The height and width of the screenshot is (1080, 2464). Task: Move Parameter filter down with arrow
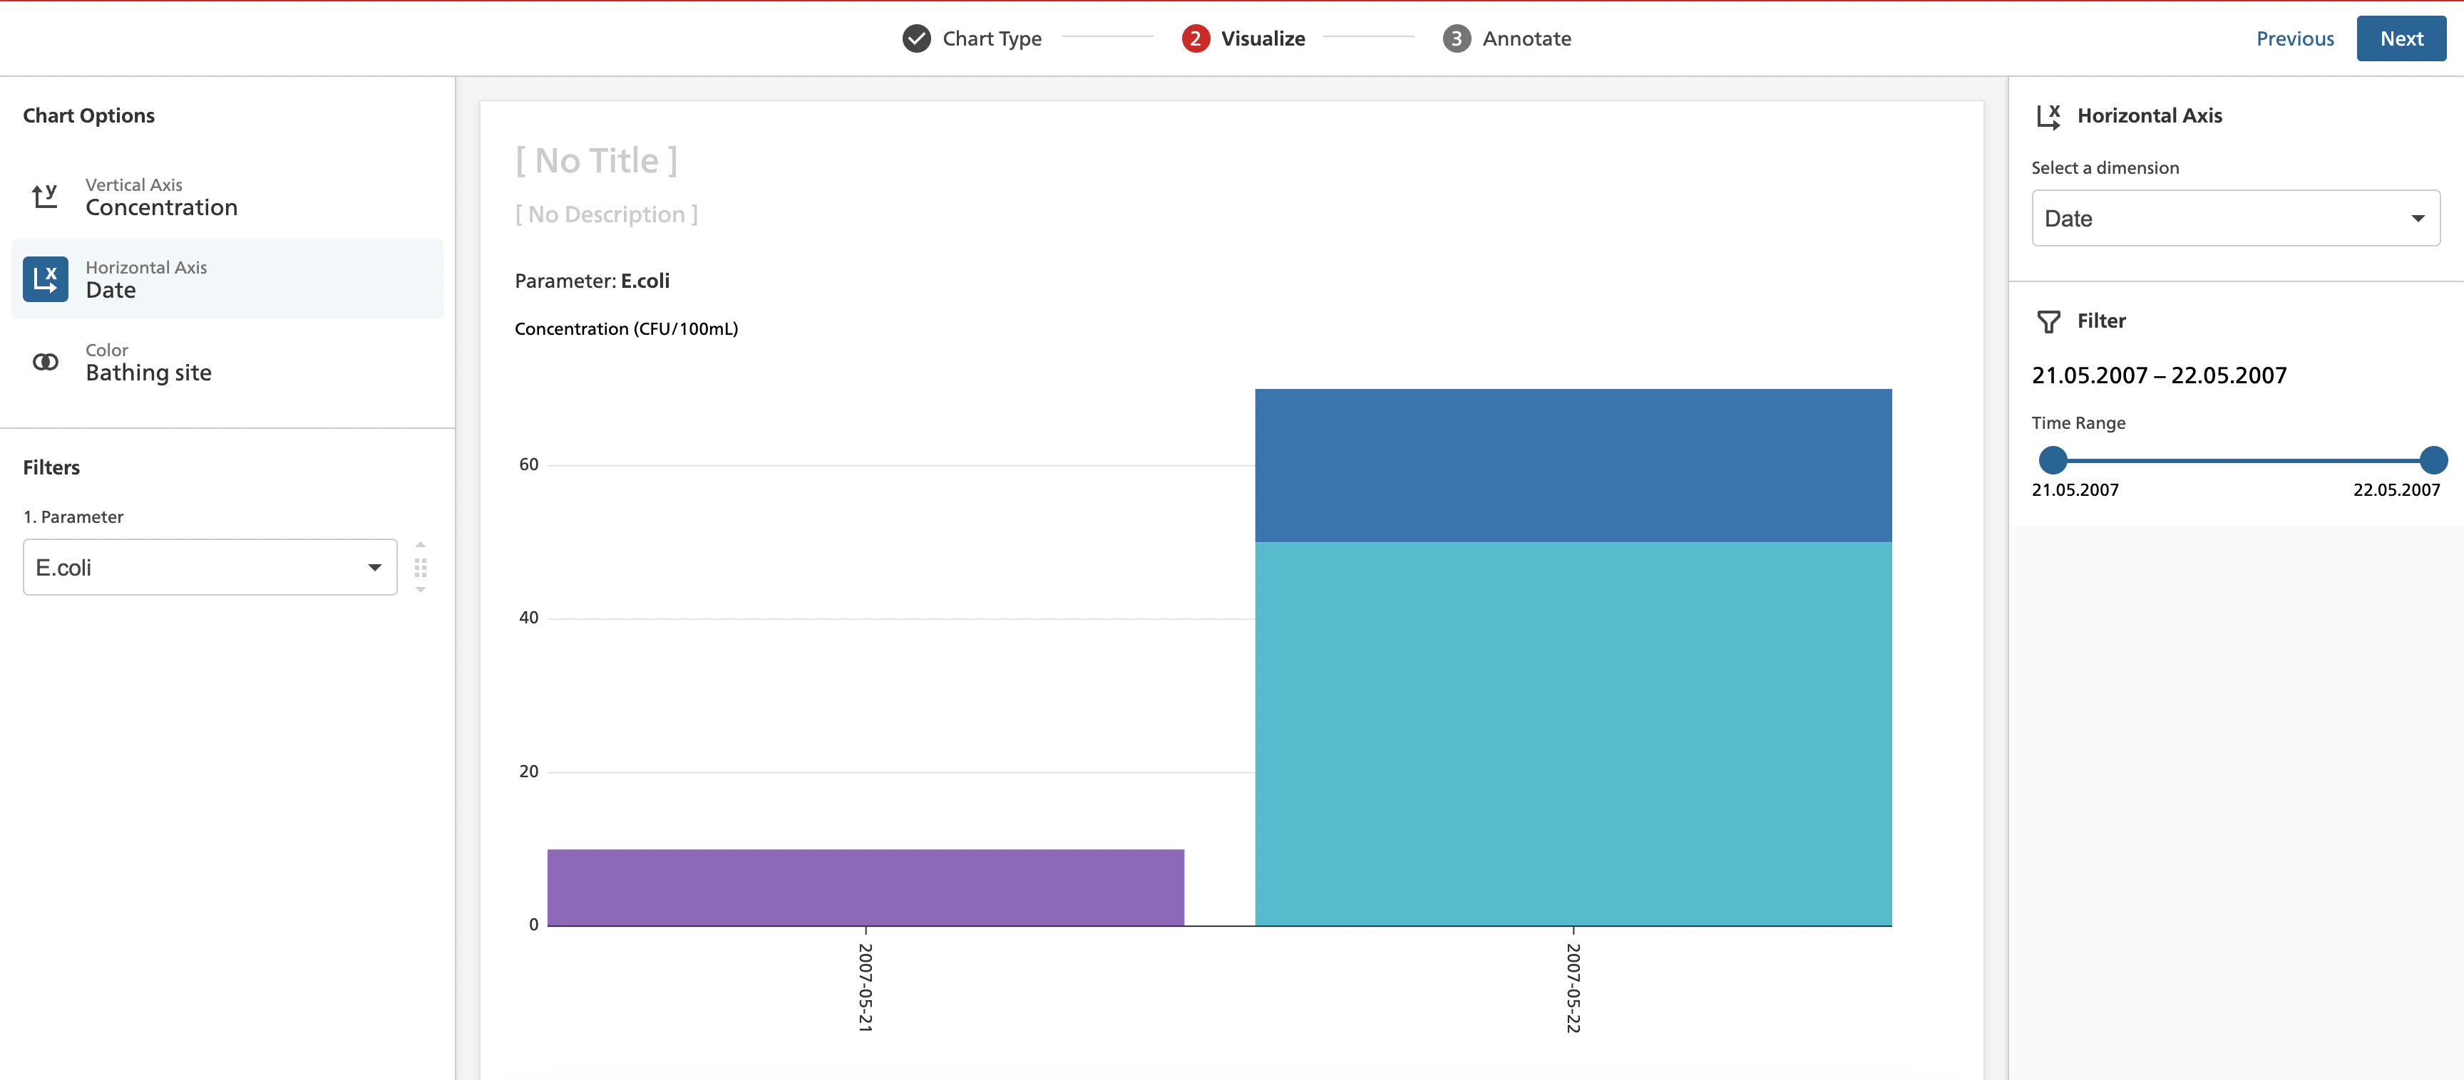[420, 591]
